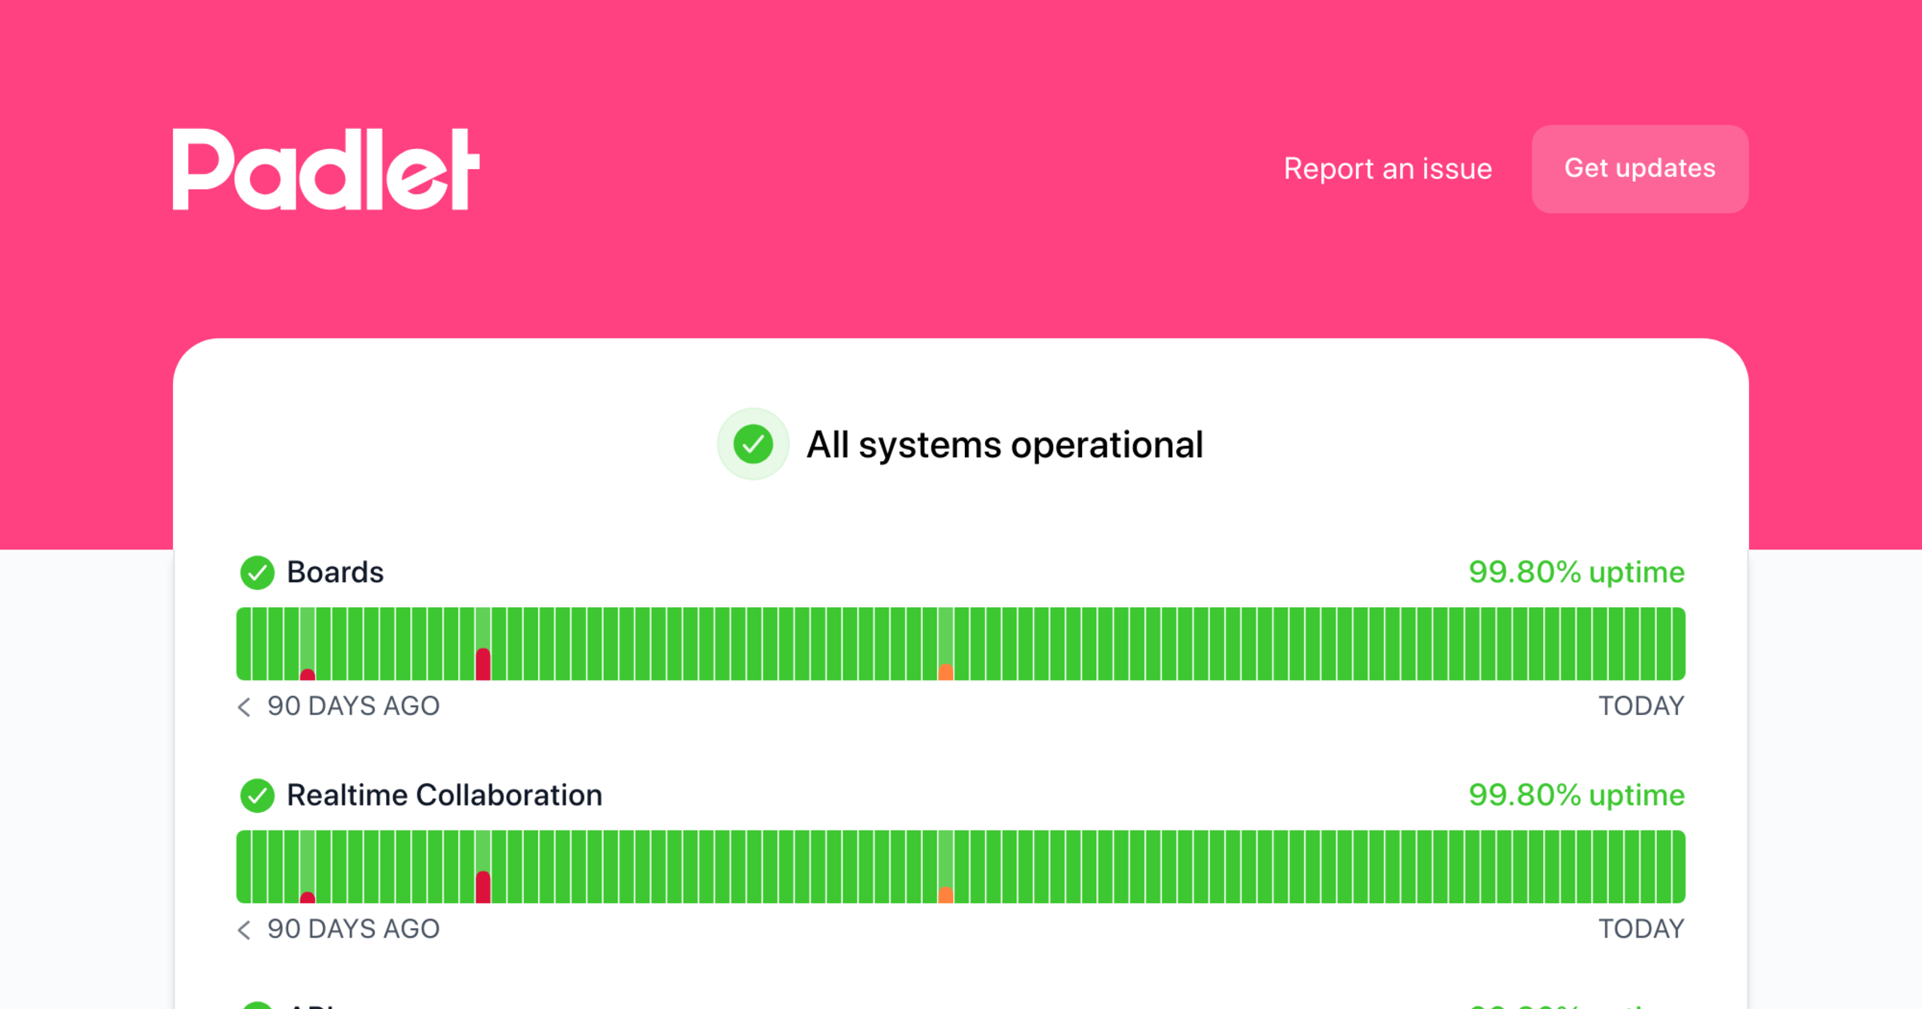The image size is (1922, 1009).
Task: Click the Padlet logo in the header
Action: click(x=325, y=169)
